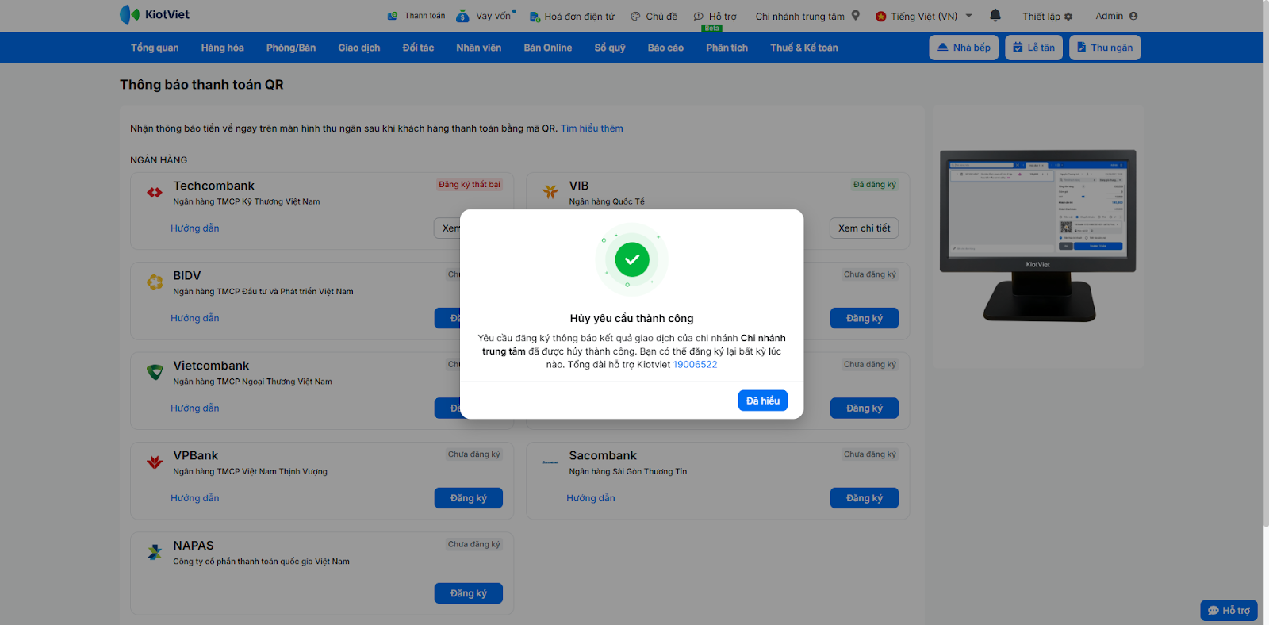
Task: Open Hướng dẫn guide for Vietcombank
Action: click(x=195, y=408)
